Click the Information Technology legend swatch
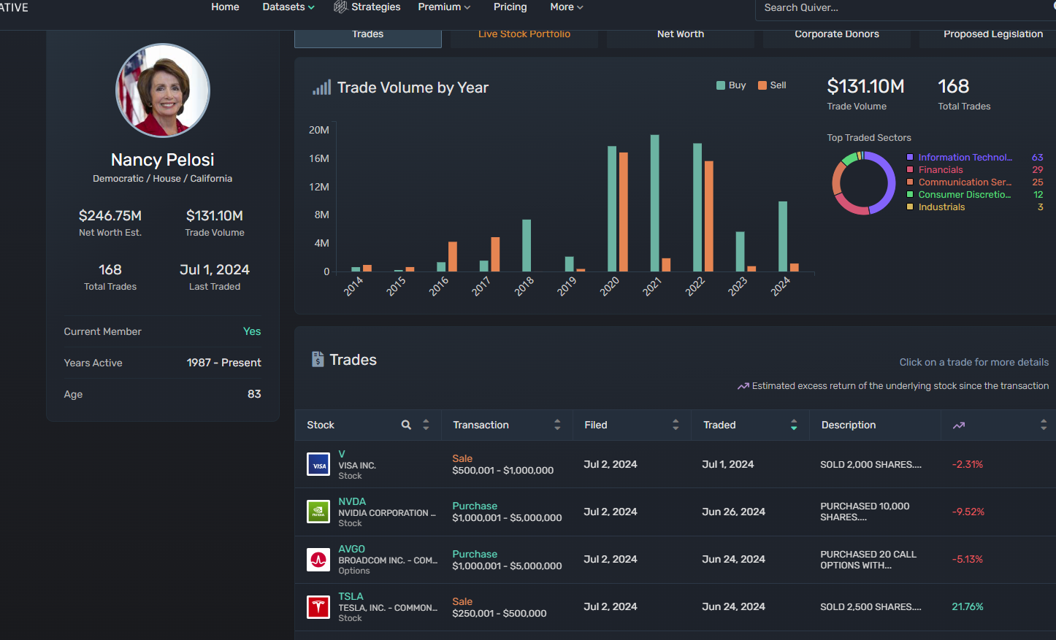 click(910, 157)
